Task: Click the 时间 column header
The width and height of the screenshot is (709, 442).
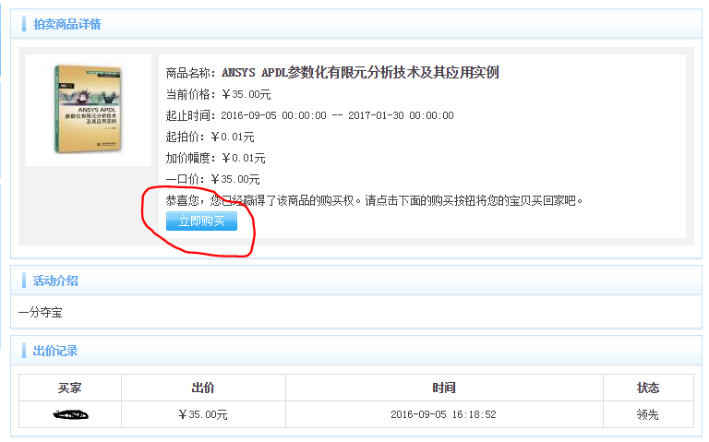Action: click(444, 388)
